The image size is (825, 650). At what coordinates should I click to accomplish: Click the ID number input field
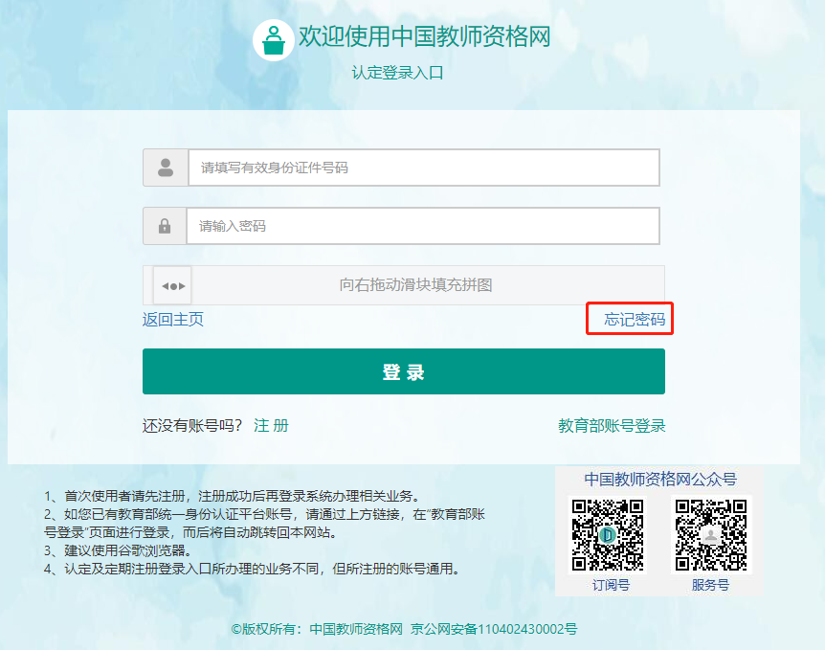pyautogui.click(x=423, y=168)
